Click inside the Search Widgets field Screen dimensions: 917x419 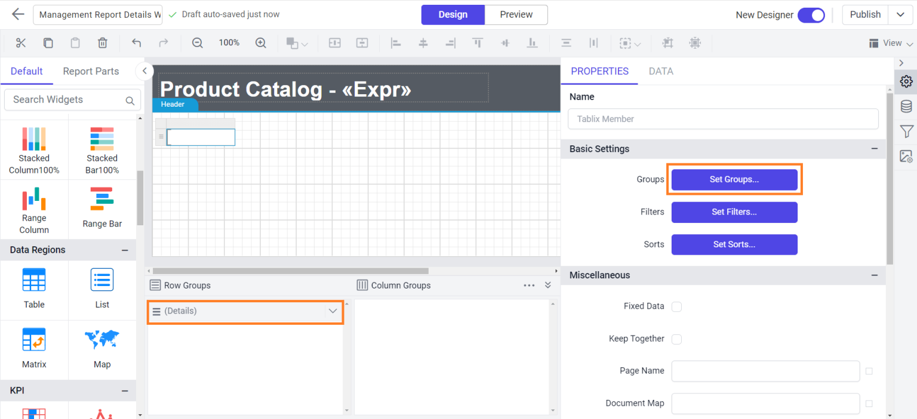coord(66,100)
